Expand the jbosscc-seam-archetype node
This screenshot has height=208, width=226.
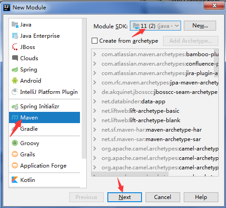pyautogui.click(x=94, y=92)
